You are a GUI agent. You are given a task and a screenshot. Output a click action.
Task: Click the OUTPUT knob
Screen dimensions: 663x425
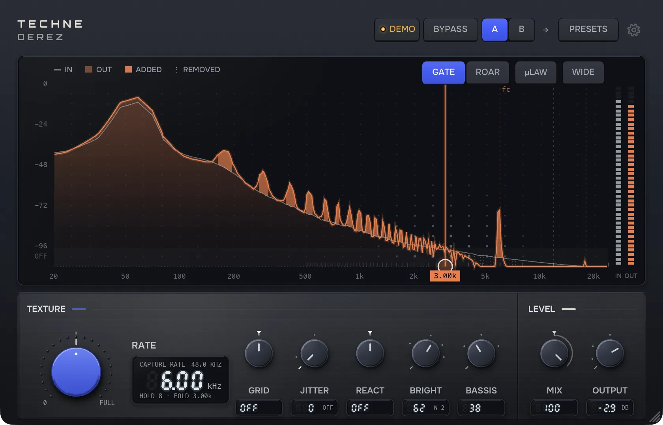click(x=610, y=353)
